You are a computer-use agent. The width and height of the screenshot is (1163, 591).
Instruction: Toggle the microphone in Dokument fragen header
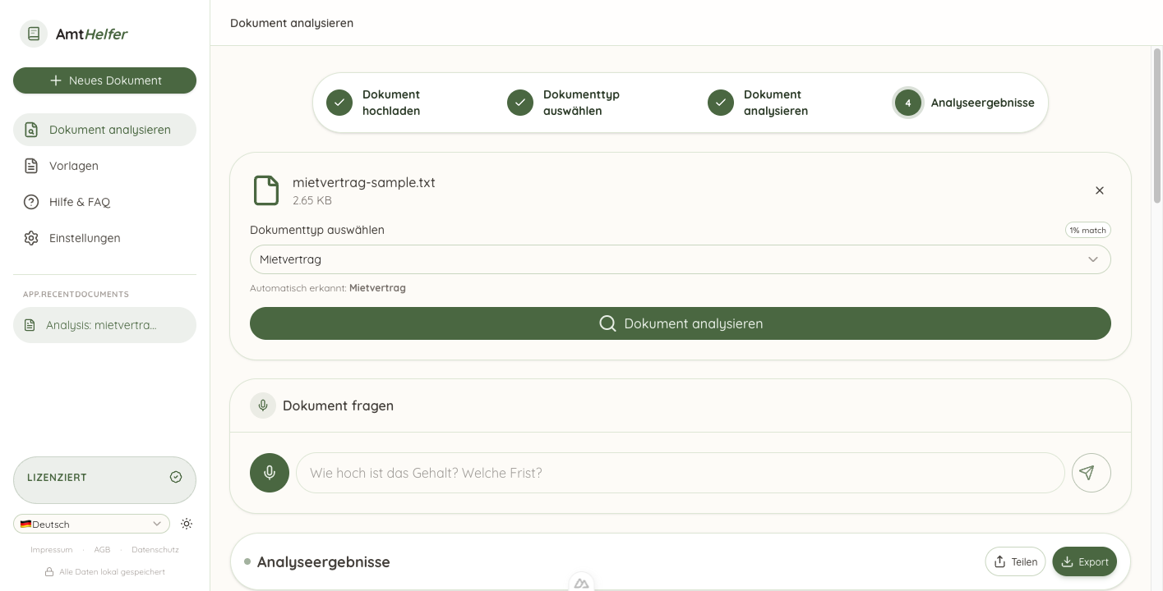262,405
